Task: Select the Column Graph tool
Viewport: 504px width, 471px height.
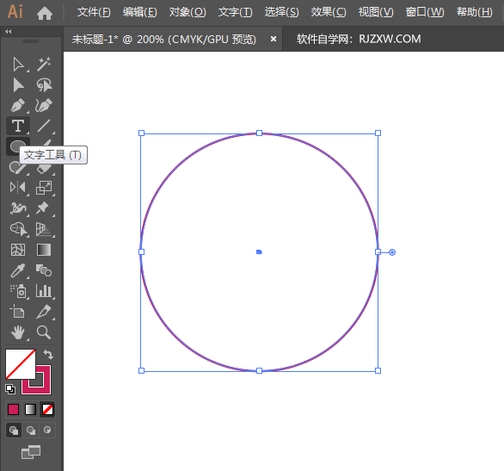Action: click(x=44, y=291)
